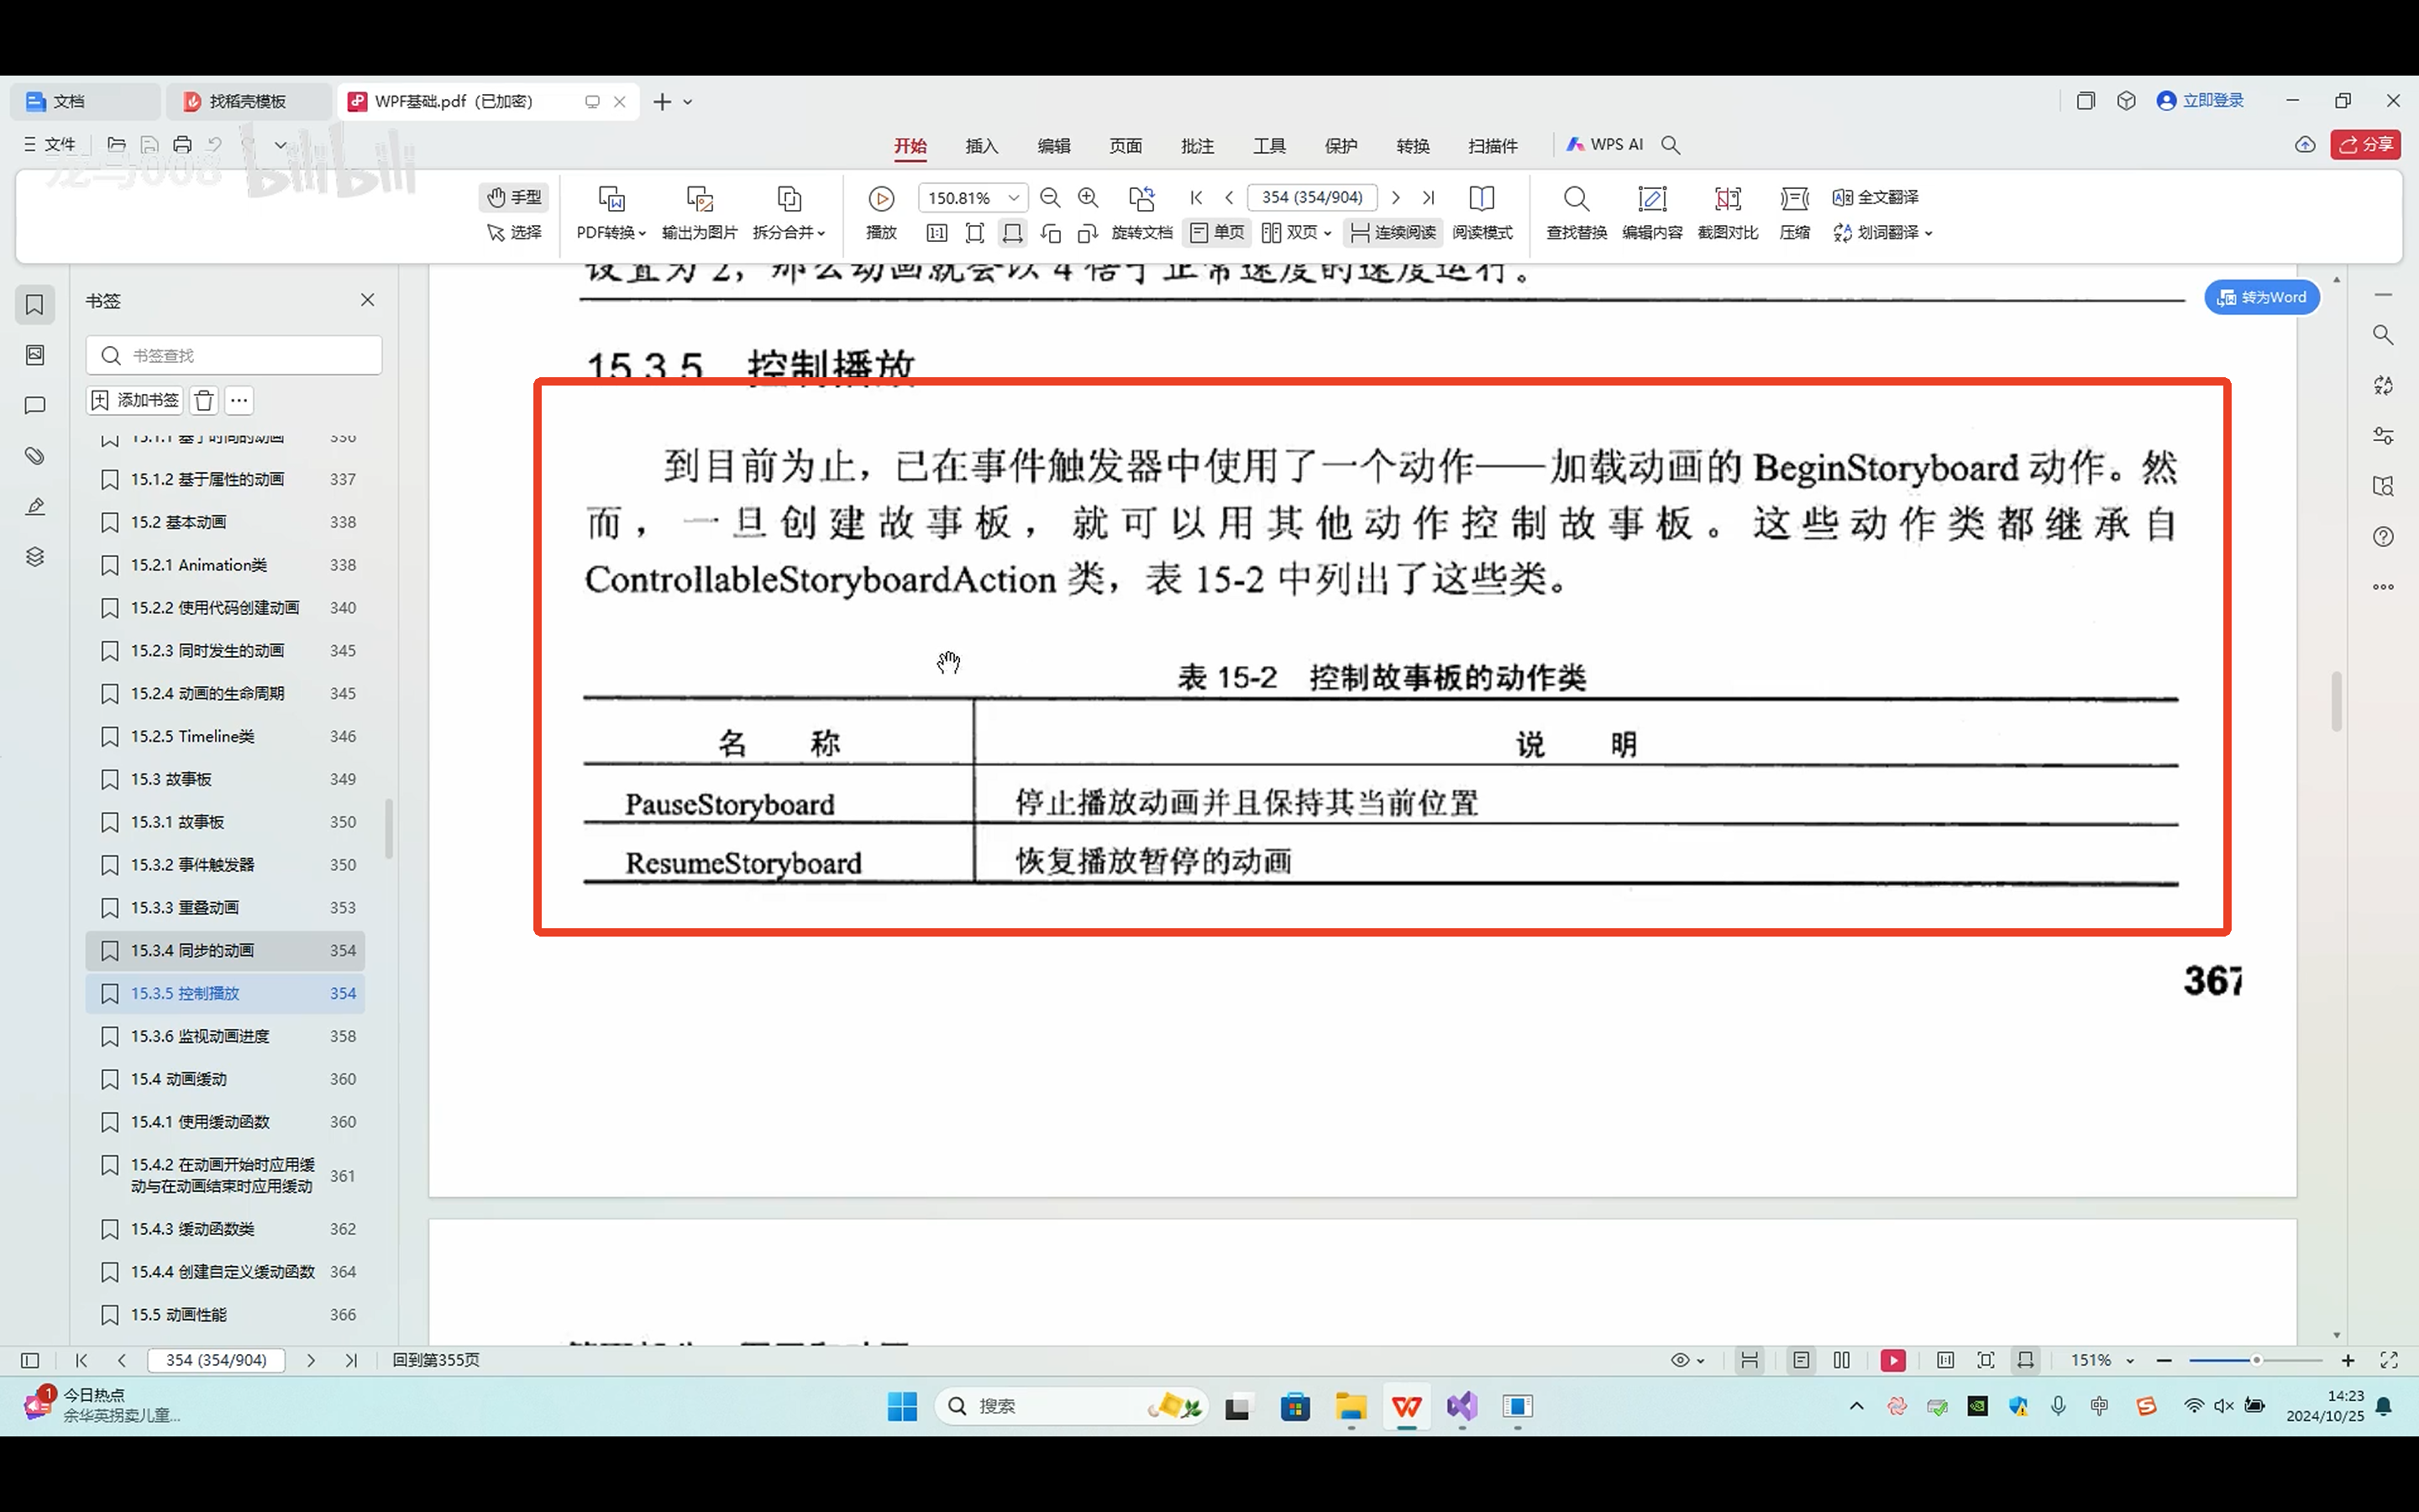Click the zoom-in magnifier icon
Screen dimensions: 2419x1512
coord(1088,198)
